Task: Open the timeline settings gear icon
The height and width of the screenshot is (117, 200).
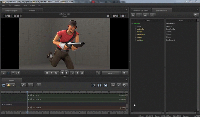Action: pyautogui.click(x=124, y=85)
